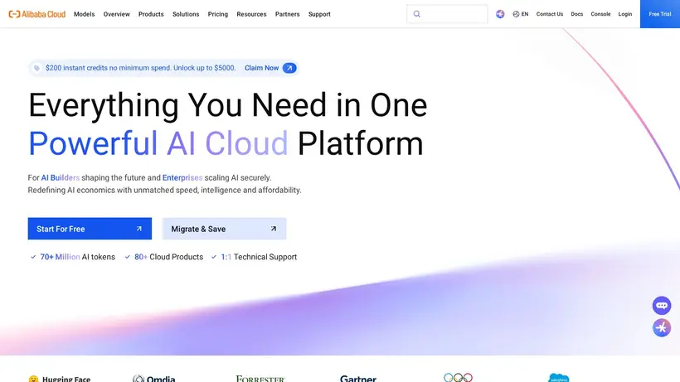The width and height of the screenshot is (680, 382).
Task: Click the Alibaba Cloud logo
Action: click(x=36, y=14)
